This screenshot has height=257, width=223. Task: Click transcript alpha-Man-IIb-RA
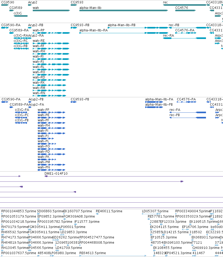coord(124,33)
